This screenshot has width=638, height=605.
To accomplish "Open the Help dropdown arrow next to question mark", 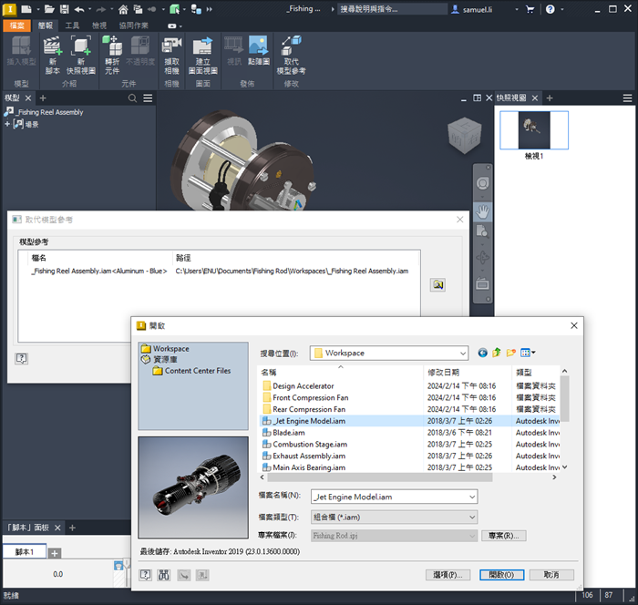I will coord(562,9).
